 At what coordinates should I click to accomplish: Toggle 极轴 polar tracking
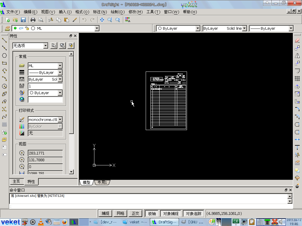coord(152,214)
